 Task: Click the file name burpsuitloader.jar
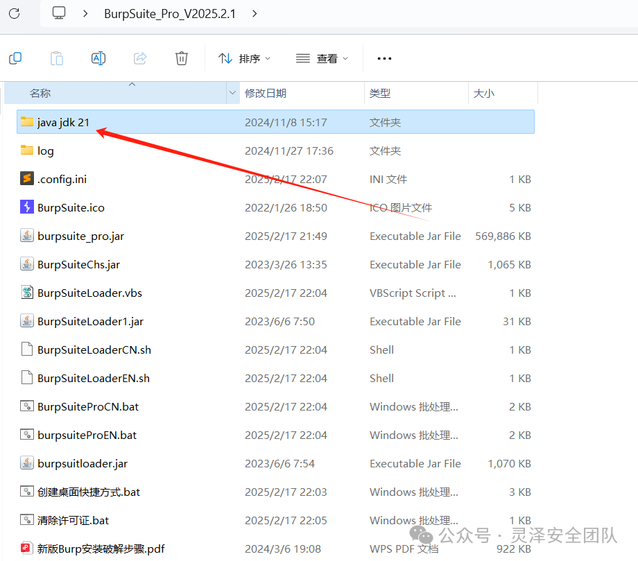83,464
